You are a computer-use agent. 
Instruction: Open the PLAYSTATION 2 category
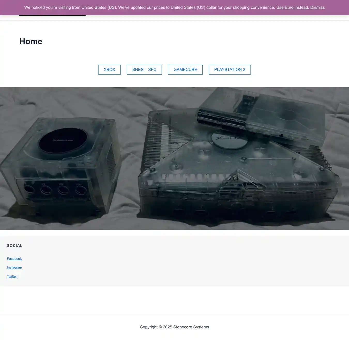tap(230, 70)
